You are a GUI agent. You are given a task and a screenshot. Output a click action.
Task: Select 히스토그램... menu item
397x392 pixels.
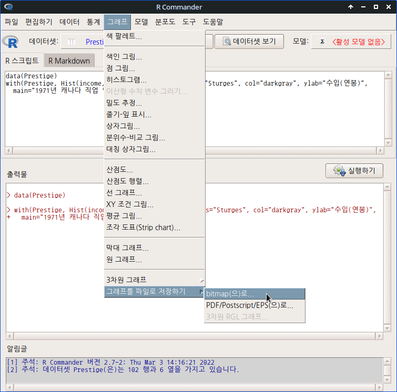[x=154, y=80]
